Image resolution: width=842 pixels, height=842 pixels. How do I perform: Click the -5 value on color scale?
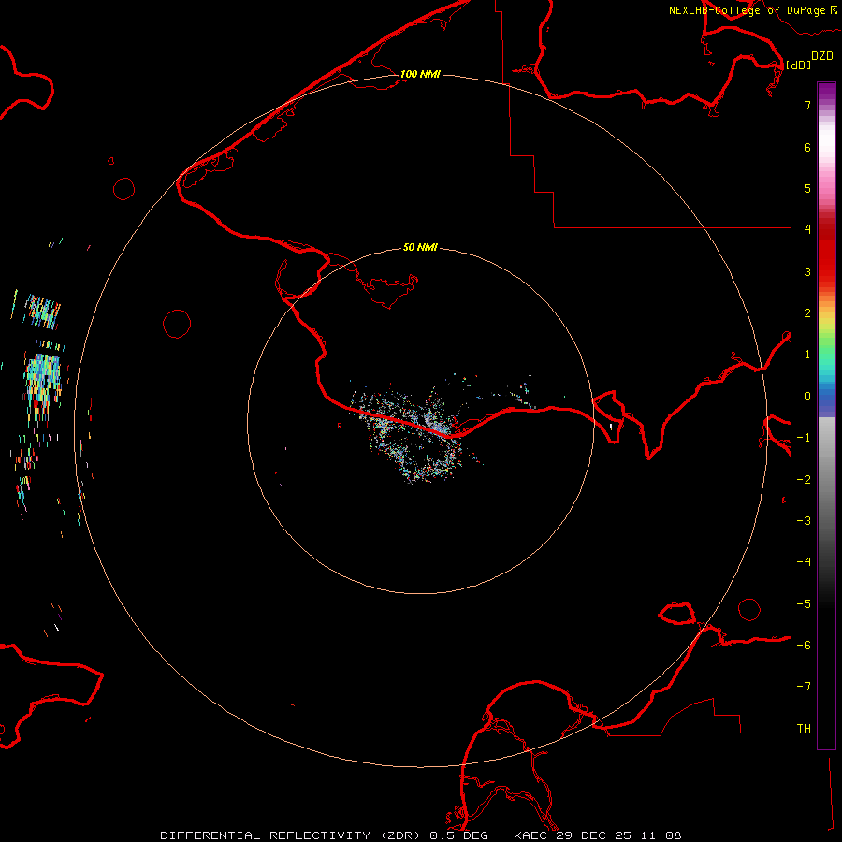coord(804,603)
